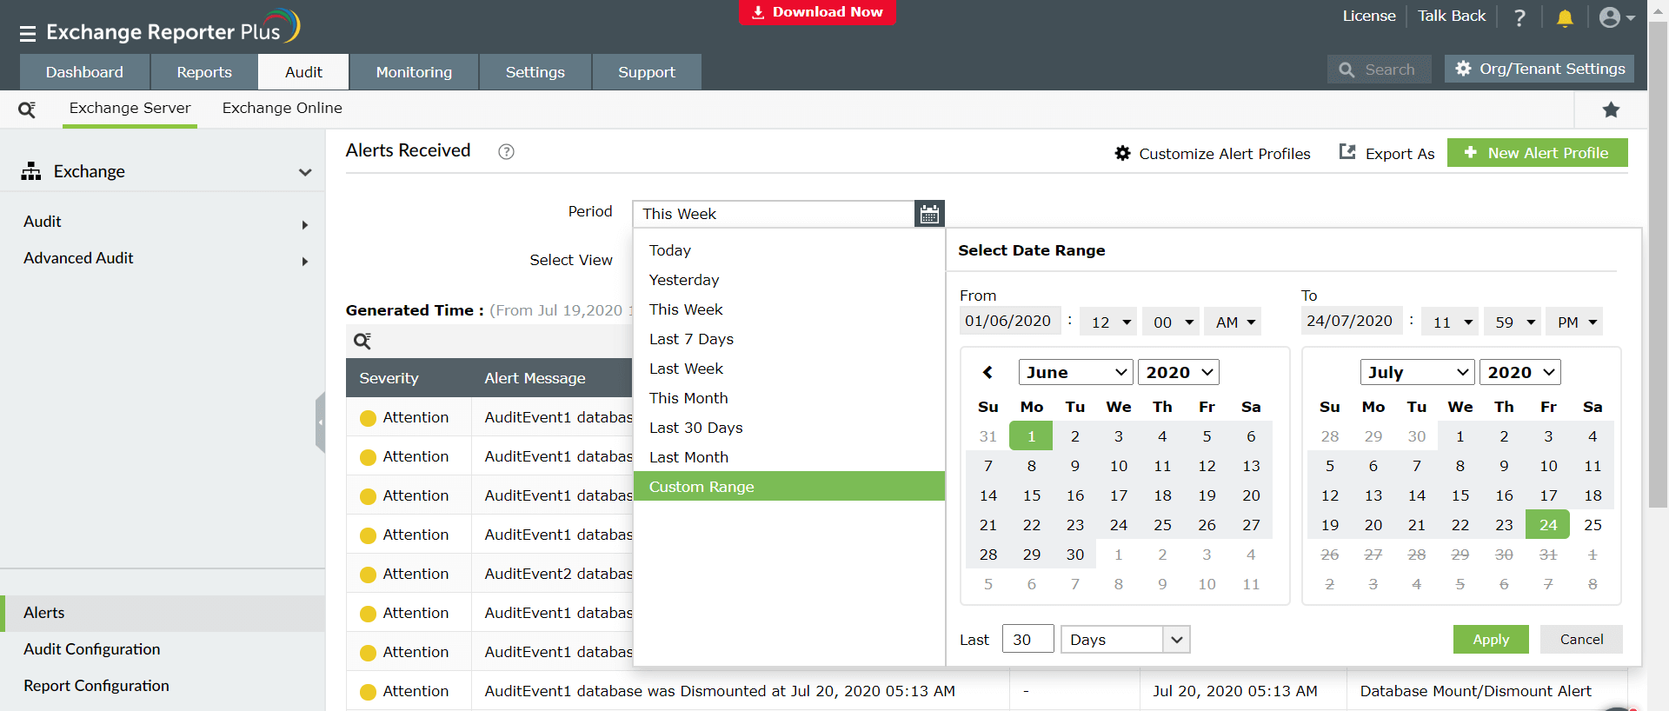Click the favorites star icon
1669x711 pixels.
pyautogui.click(x=1611, y=110)
